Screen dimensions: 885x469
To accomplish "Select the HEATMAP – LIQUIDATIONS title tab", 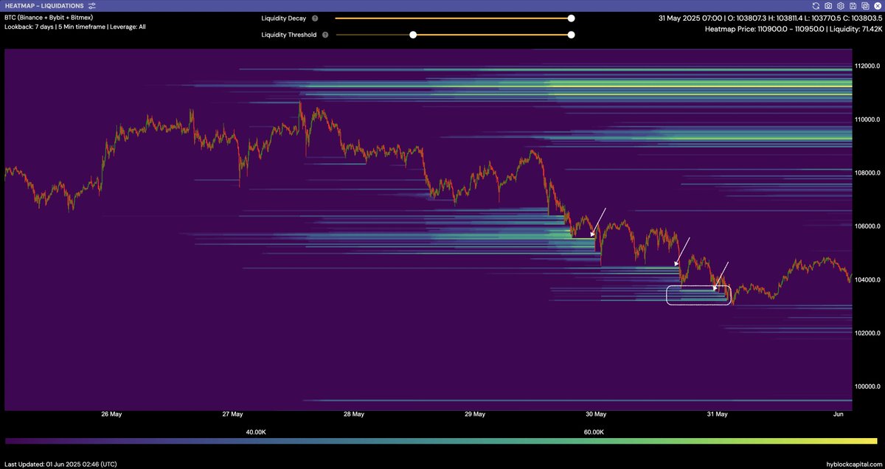I will pos(43,6).
